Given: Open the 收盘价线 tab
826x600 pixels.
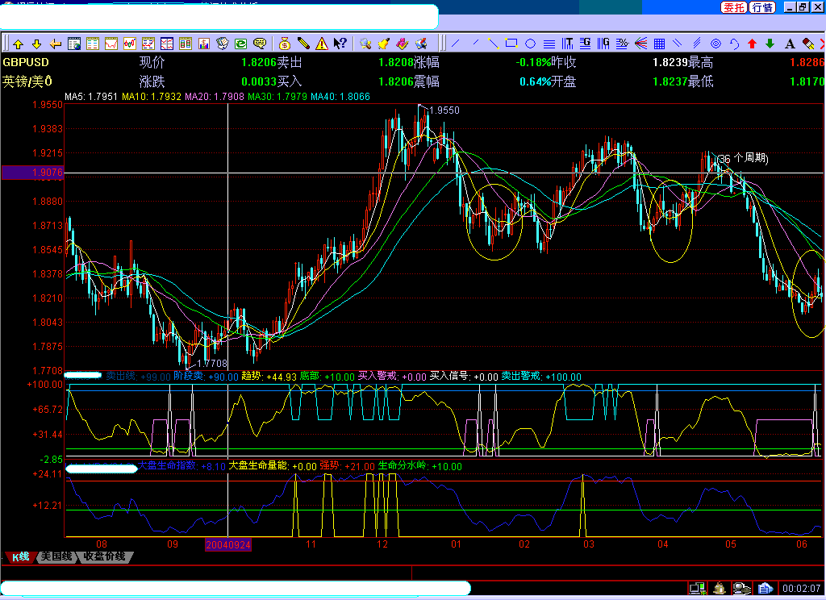Looking at the screenshot, I should tap(106, 556).
